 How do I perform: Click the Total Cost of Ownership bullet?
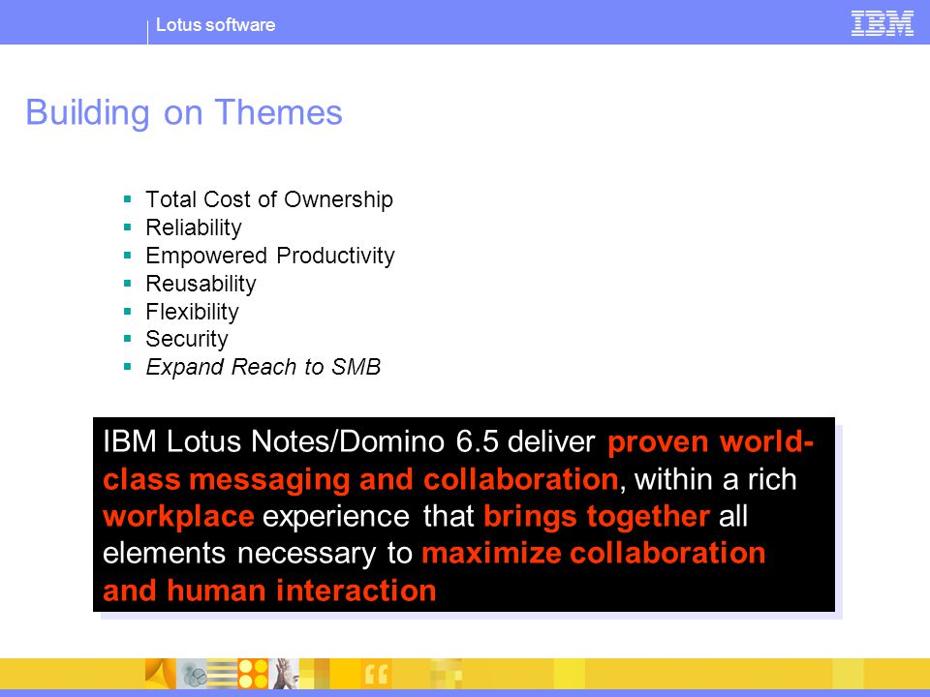pyautogui.click(x=269, y=199)
